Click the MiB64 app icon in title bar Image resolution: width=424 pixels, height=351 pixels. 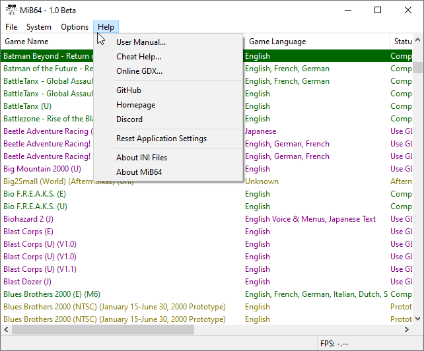(x=11, y=10)
